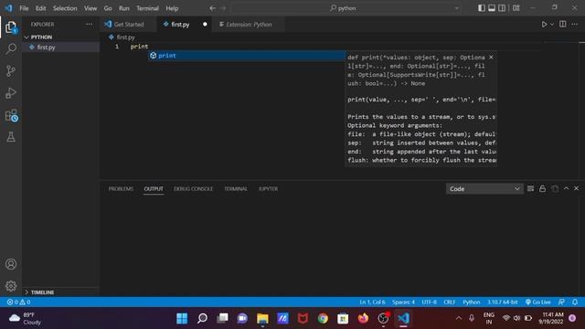Change indentation via Spaces: 4

(x=403, y=302)
